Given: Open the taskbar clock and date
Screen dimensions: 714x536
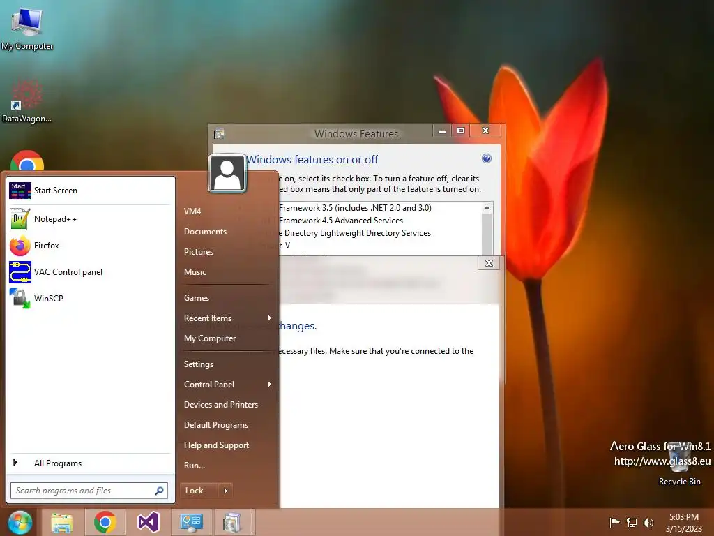Looking at the screenshot, I should click(683, 523).
